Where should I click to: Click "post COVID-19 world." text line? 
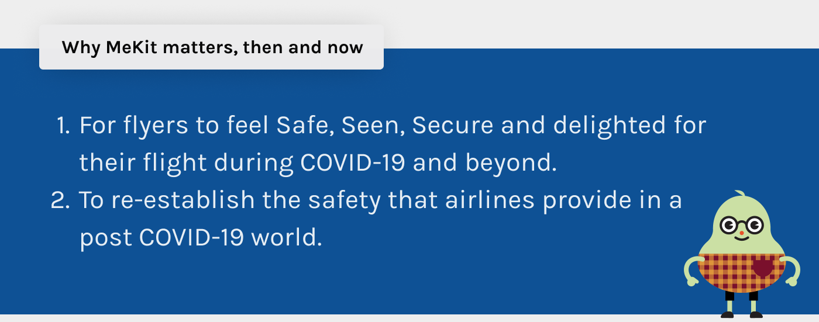click(x=201, y=238)
